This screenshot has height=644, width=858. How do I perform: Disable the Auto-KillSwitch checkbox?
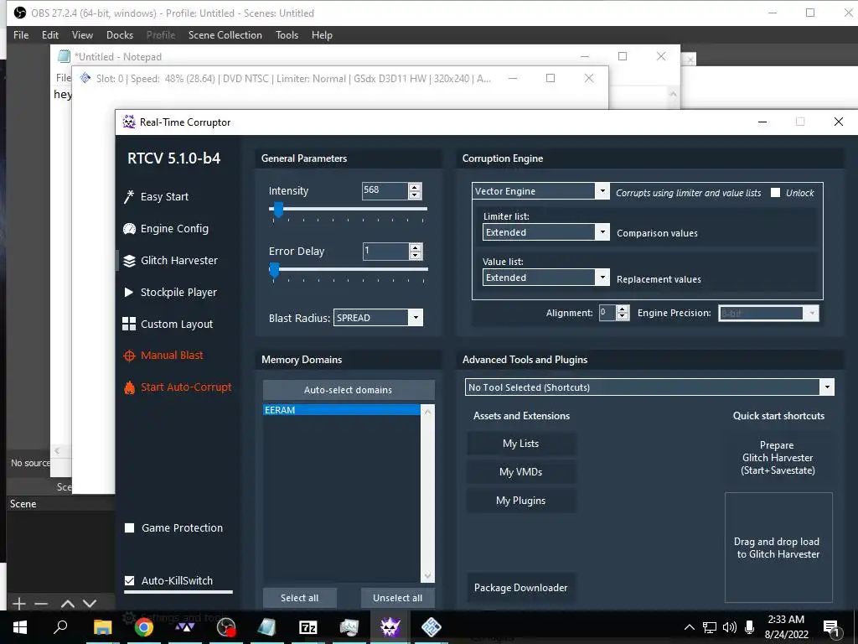130,580
